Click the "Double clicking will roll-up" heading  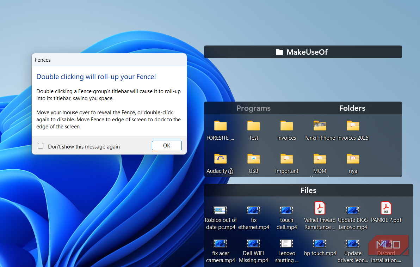(x=96, y=77)
